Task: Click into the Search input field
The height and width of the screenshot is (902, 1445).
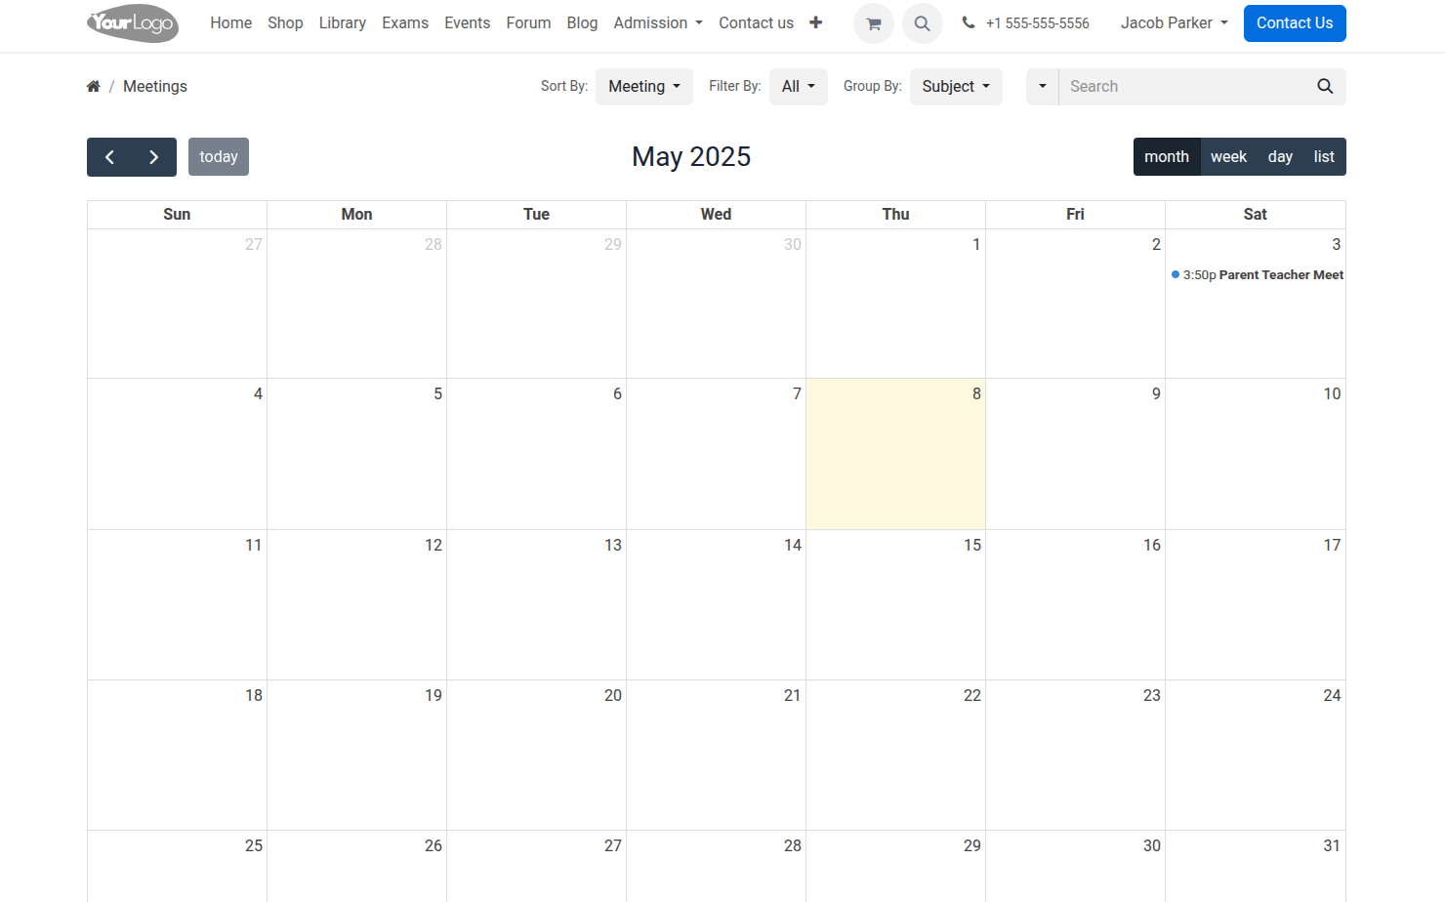Action: pos(1183,87)
